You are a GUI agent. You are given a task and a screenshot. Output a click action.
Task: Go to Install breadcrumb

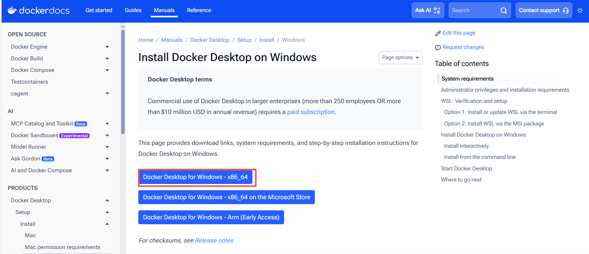(x=267, y=40)
